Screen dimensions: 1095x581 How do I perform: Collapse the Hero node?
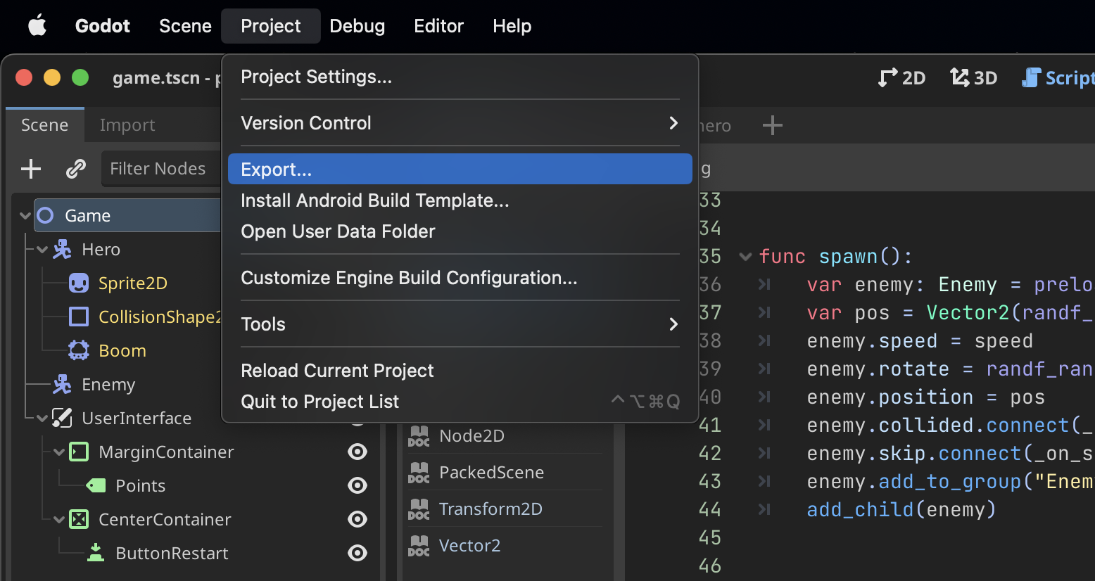tap(42, 249)
